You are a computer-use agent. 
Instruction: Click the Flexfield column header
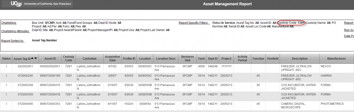(x=273, y=59)
